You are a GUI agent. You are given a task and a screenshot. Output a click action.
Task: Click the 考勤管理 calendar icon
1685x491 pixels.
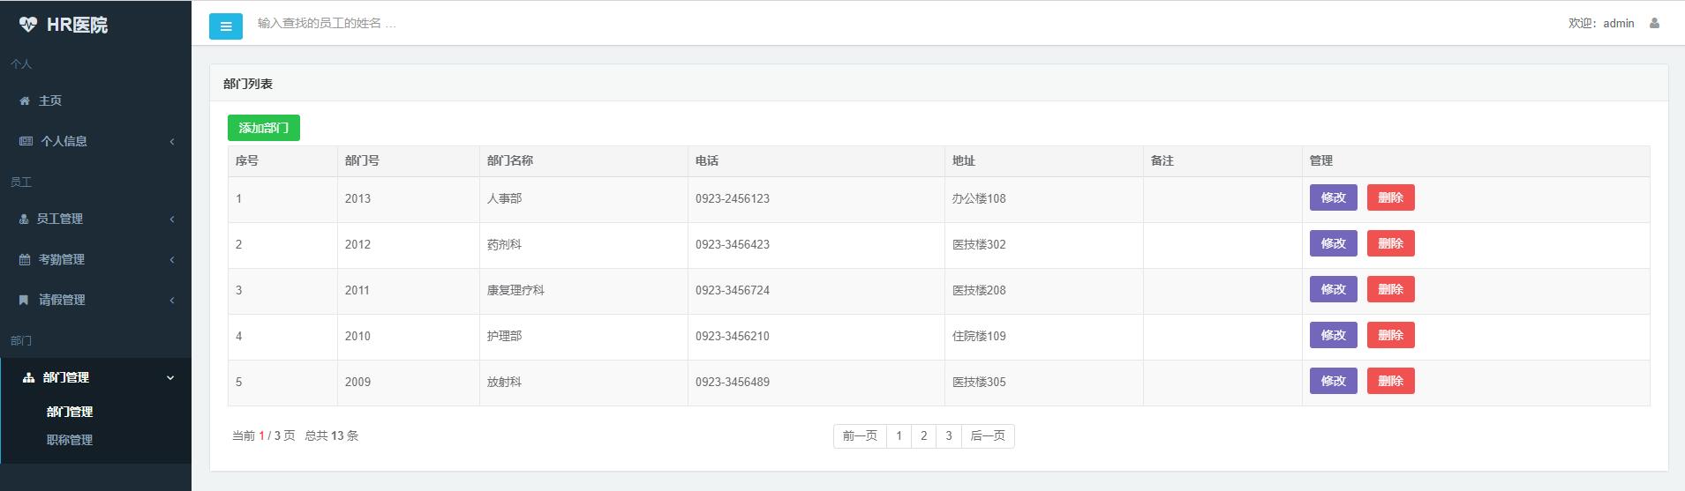point(25,260)
